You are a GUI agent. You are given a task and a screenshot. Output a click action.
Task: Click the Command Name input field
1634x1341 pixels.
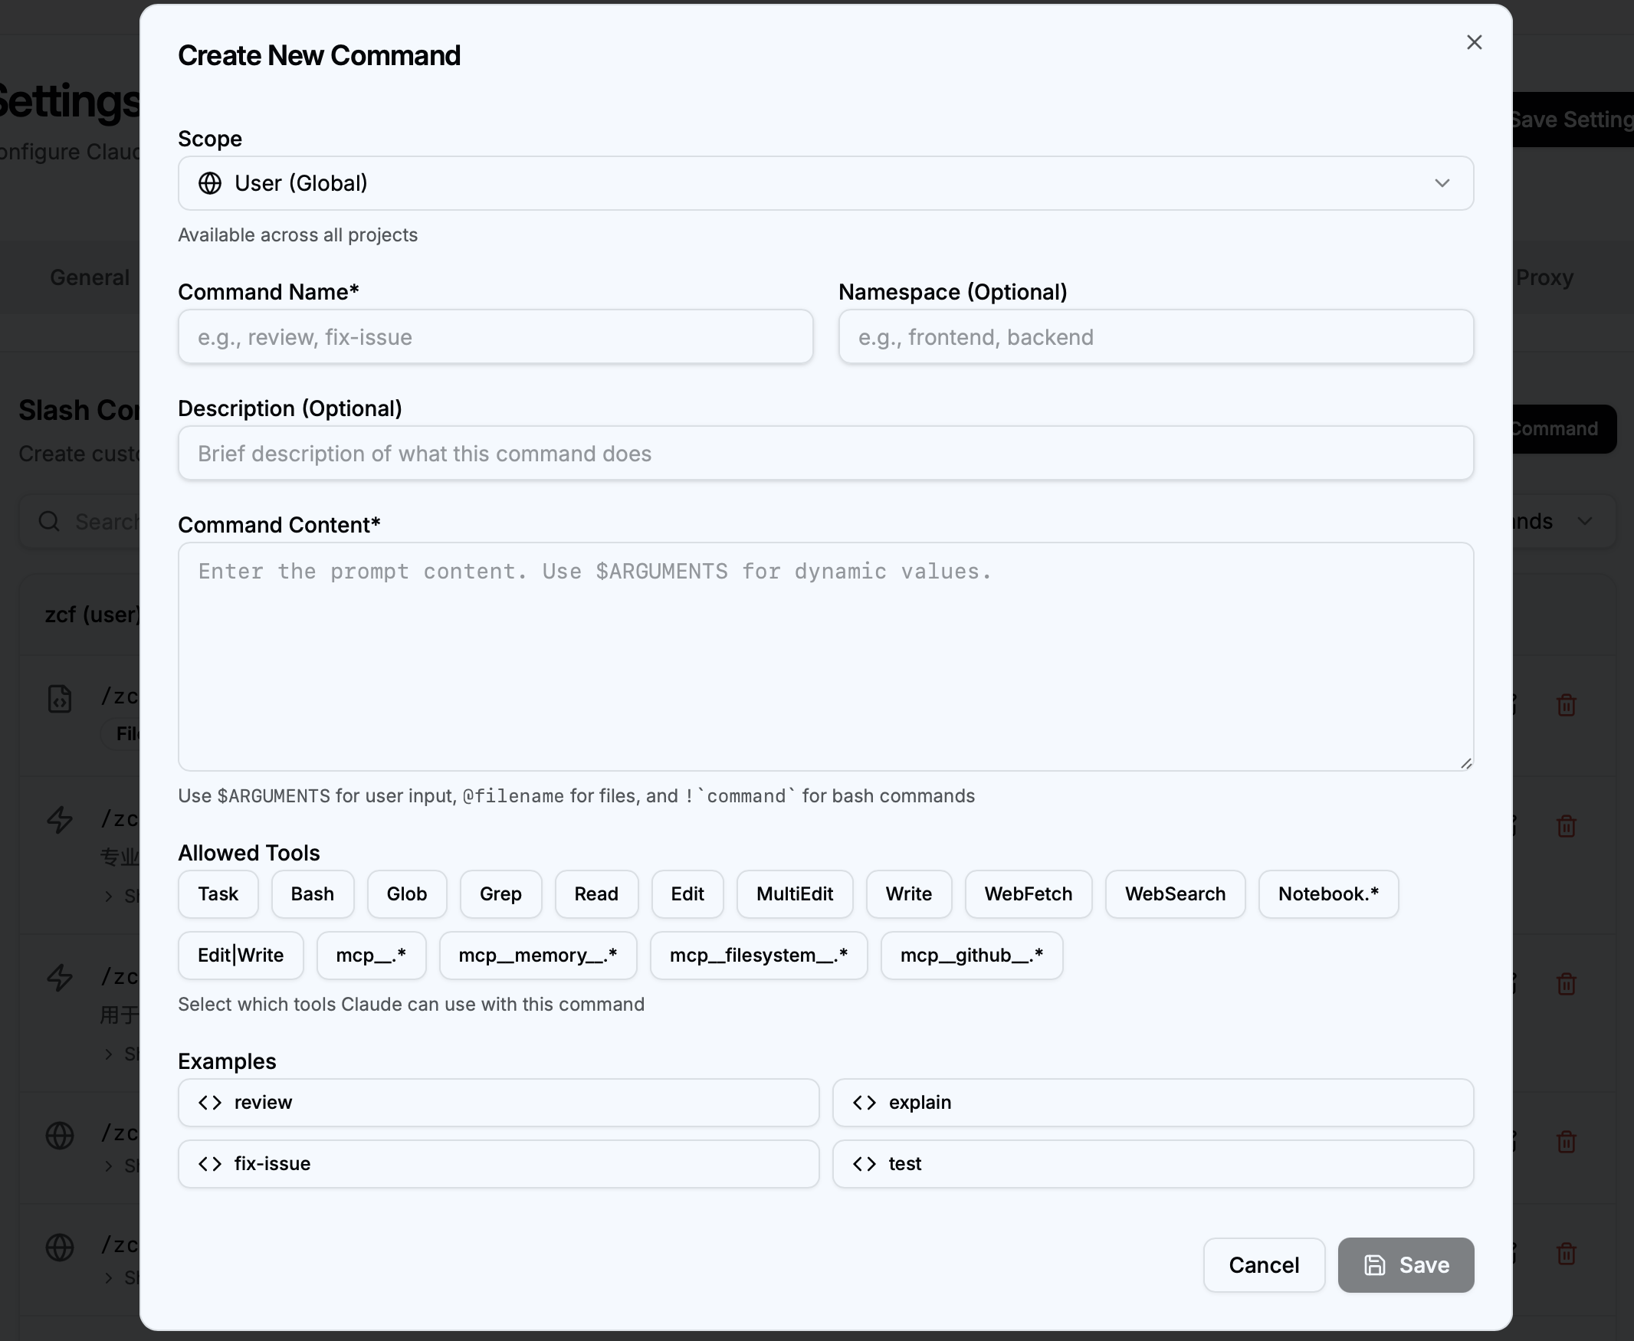pyautogui.click(x=494, y=337)
